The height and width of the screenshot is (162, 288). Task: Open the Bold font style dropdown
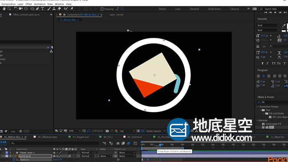tap(268, 30)
